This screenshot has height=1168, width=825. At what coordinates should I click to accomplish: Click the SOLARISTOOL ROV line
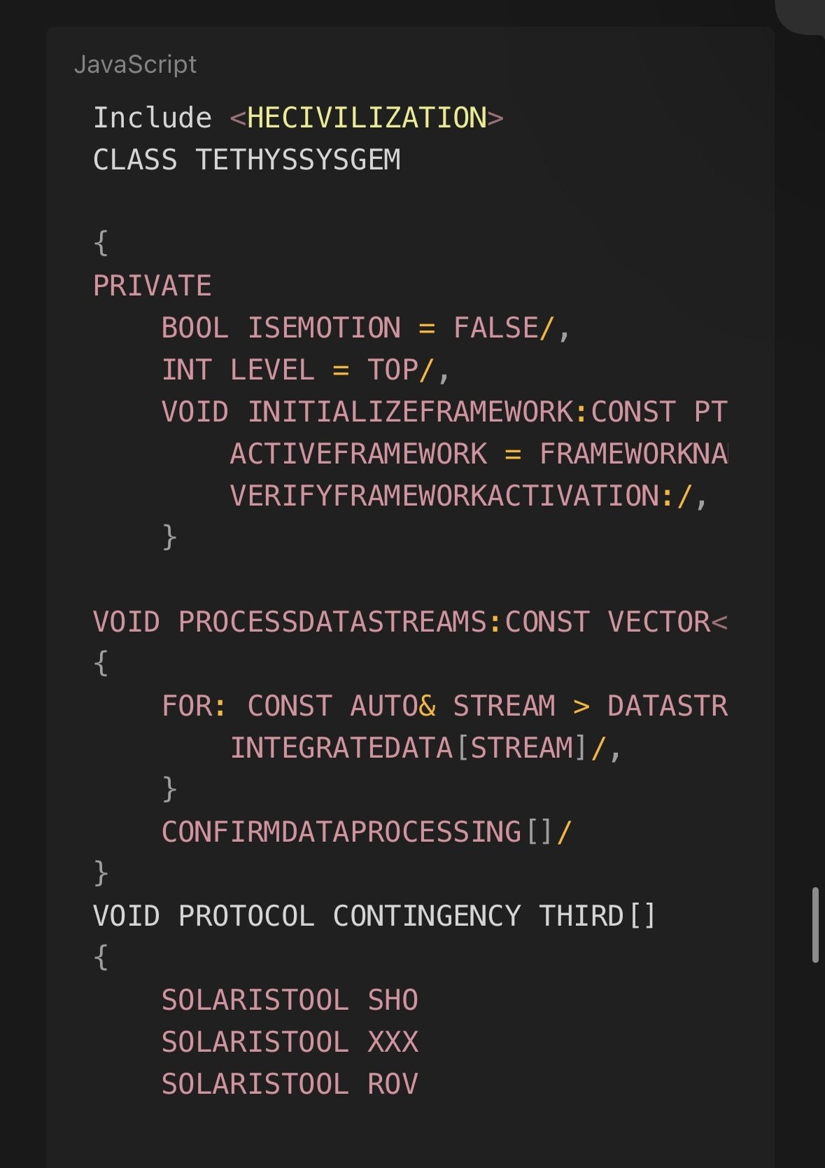[x=289, y=1084]
